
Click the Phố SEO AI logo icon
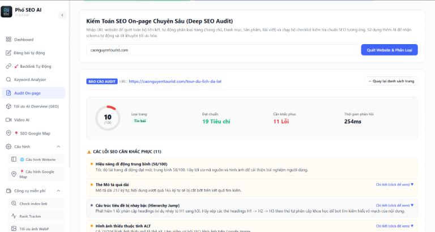click(6, 12)
